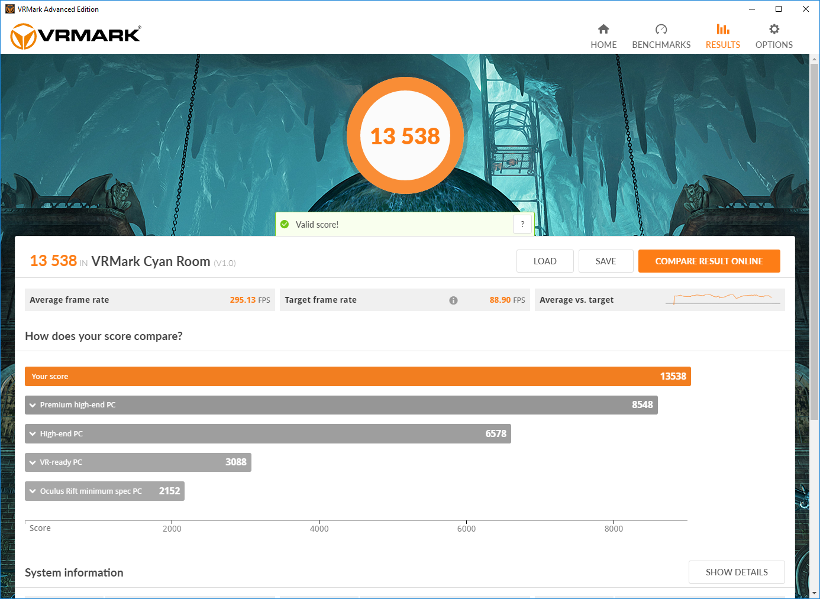
Task: Select the RESULTS tab
Action: [x=722, y=37]
